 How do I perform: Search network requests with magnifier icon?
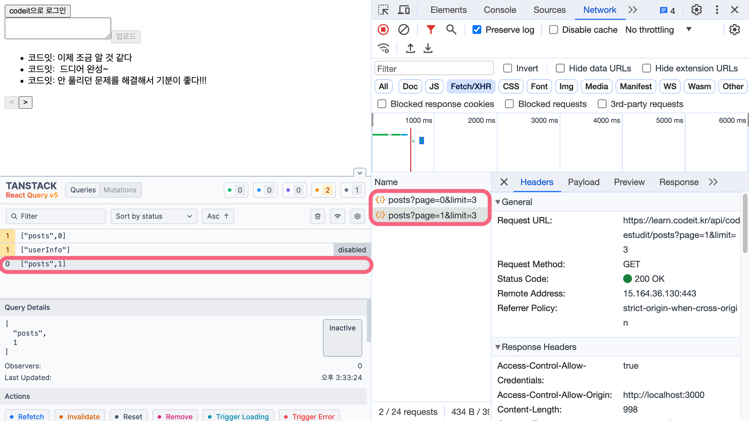451,30
